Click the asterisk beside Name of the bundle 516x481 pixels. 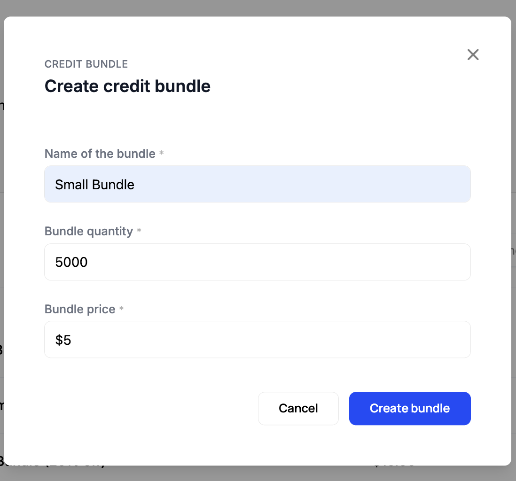pyautogui.click(x=162, y=153)
